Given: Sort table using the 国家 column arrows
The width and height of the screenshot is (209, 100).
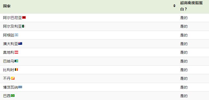Looking at the screenshot, I should tap(174, 6).
